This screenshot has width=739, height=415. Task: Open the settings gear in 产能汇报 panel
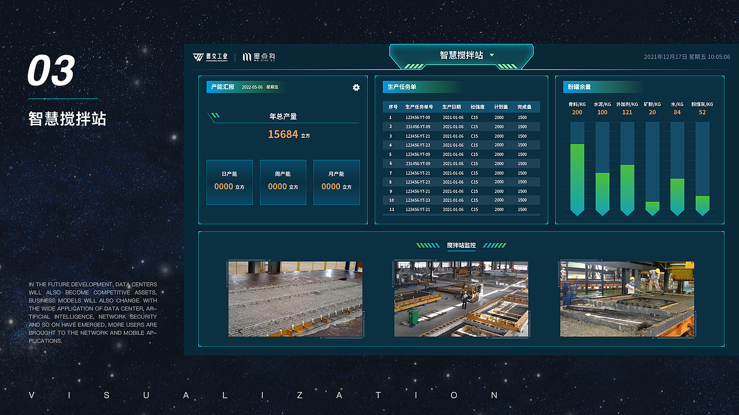tap(356, 88)
